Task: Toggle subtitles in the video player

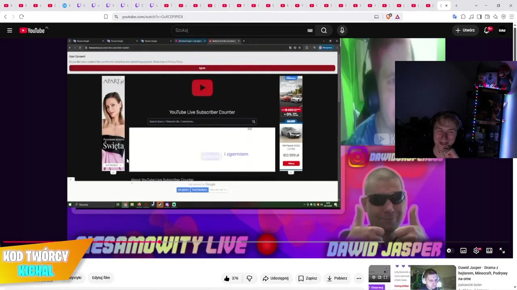Action: point(463,251)
